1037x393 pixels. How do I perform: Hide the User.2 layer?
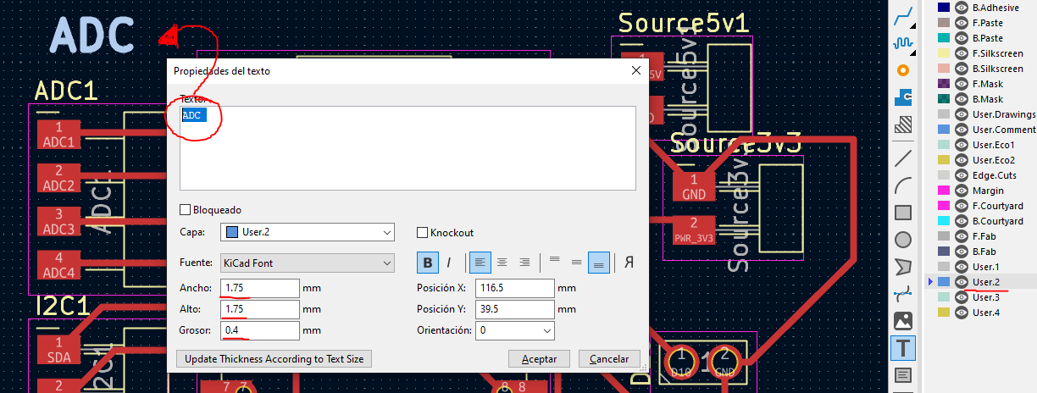click(x=962, y=282)
